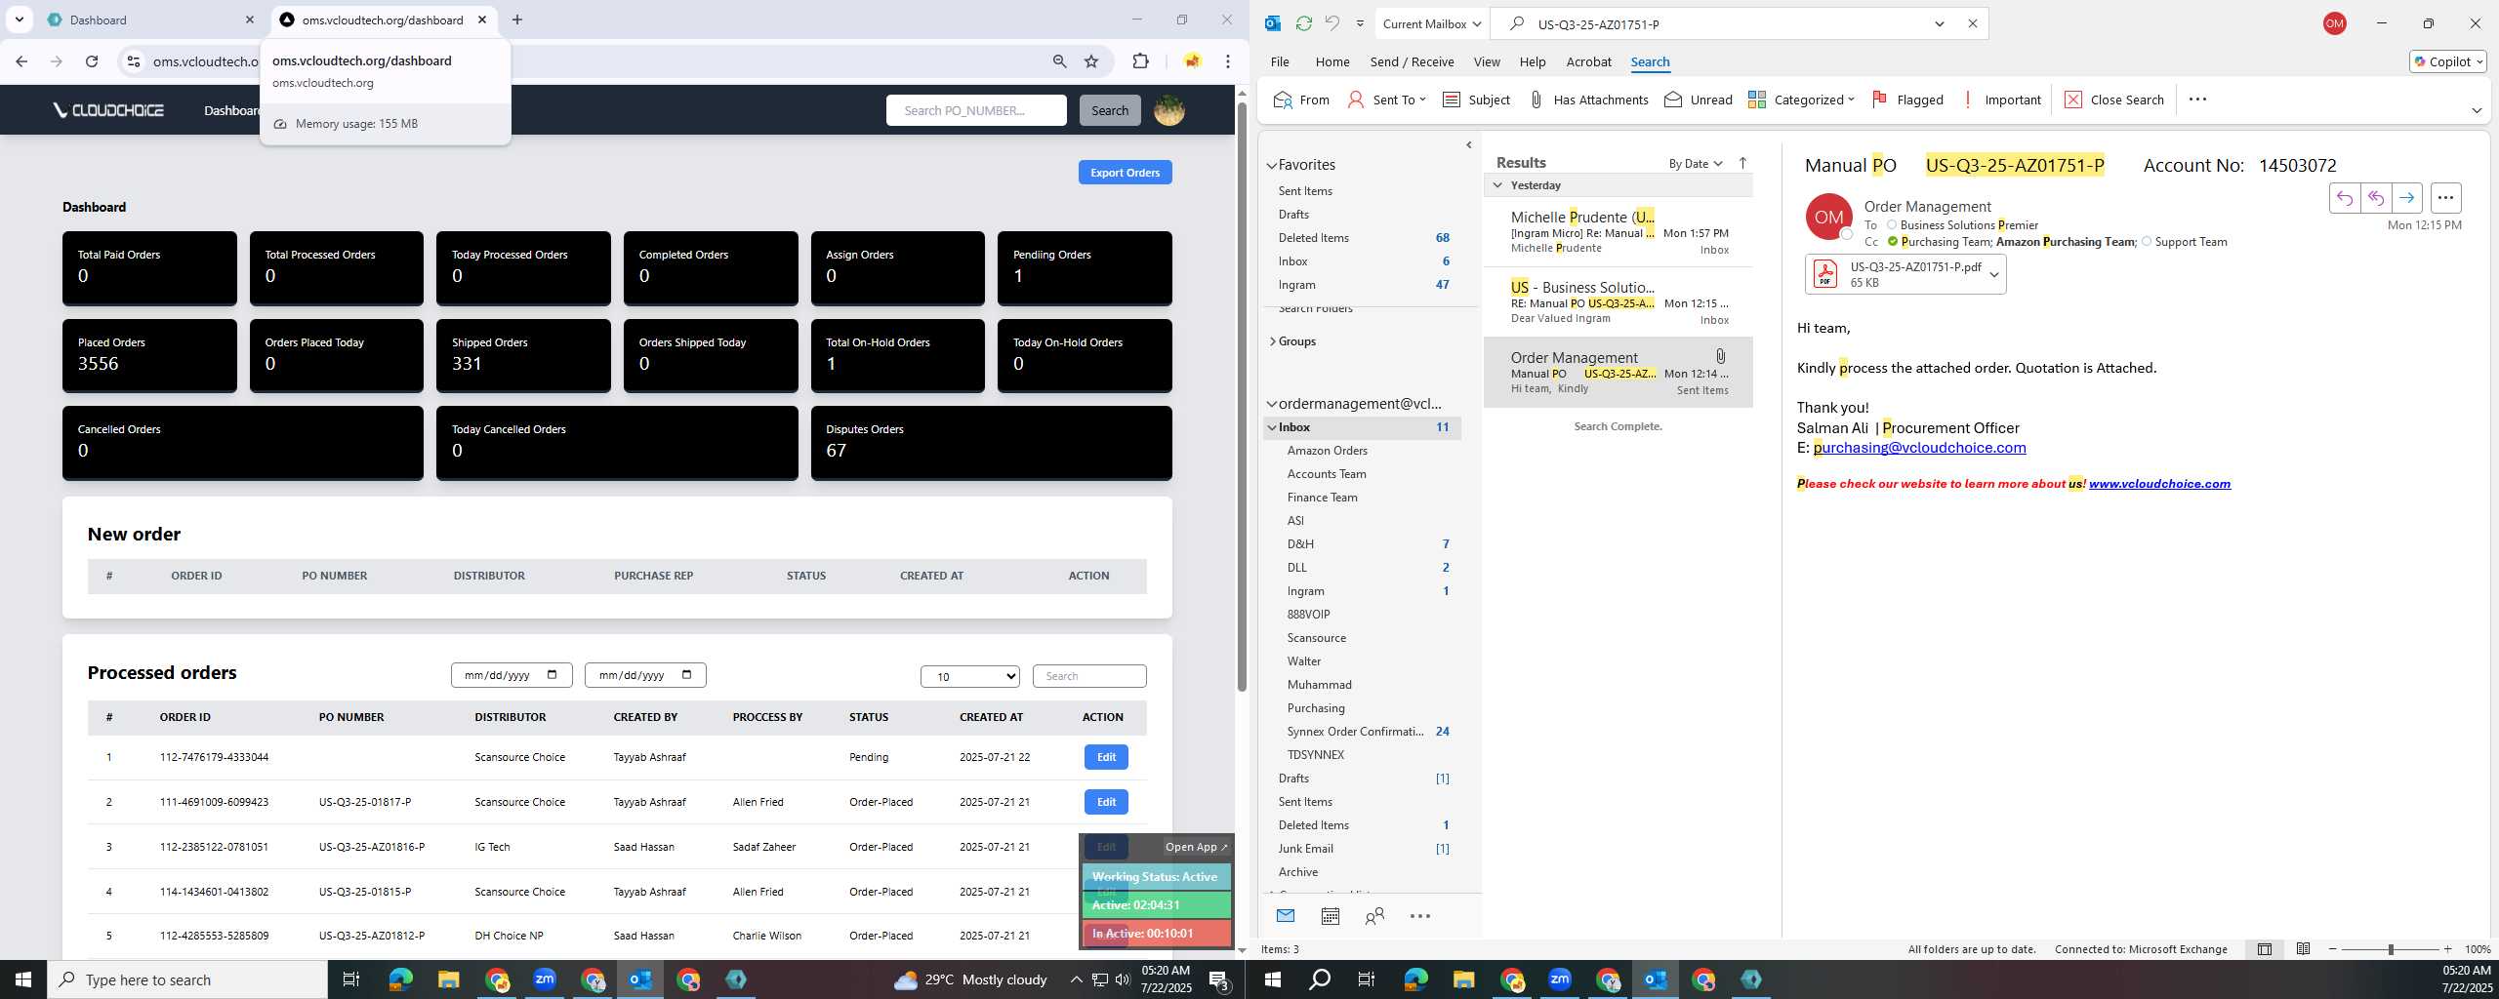Open ribbon overflow more commands ellipsis
Screen dimensions: 2499x999
(2197, 100)
